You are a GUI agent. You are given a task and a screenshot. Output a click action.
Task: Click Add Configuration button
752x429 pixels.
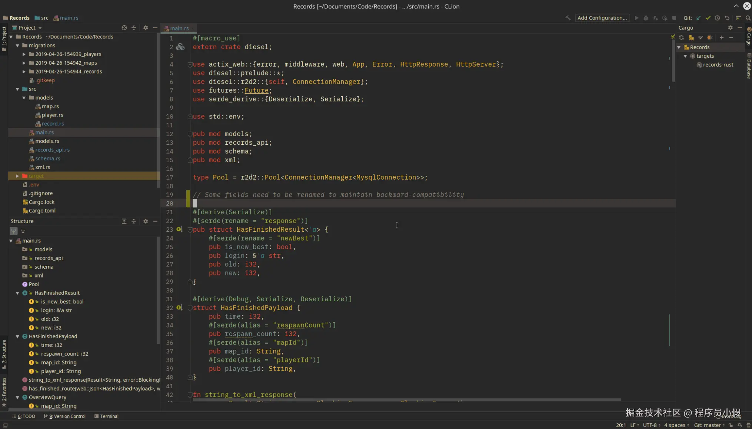coord(602,18)
